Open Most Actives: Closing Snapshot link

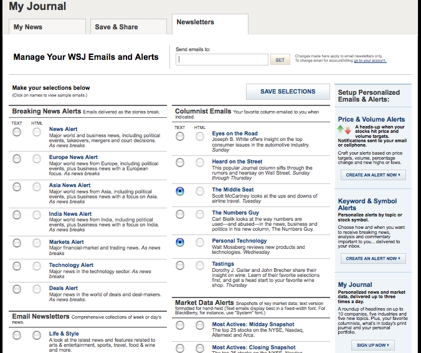(x=253, y=347)
